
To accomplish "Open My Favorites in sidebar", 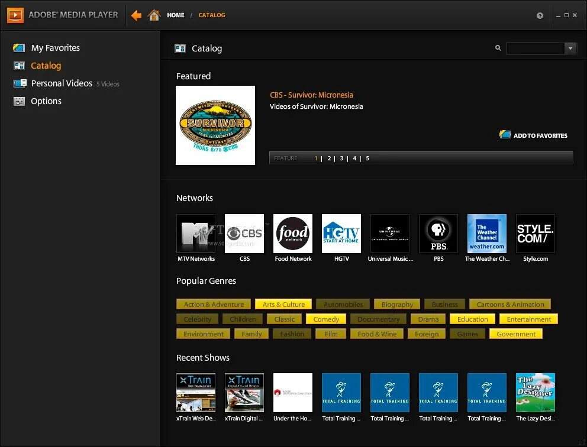I will [56, 48].
